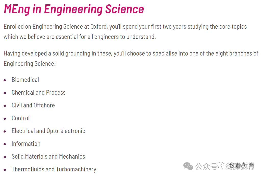Image resolution: width=263 pixels, height=177 pixels.
Task: Click the MEng in Engineering Science heading
Action: (74, 9)
